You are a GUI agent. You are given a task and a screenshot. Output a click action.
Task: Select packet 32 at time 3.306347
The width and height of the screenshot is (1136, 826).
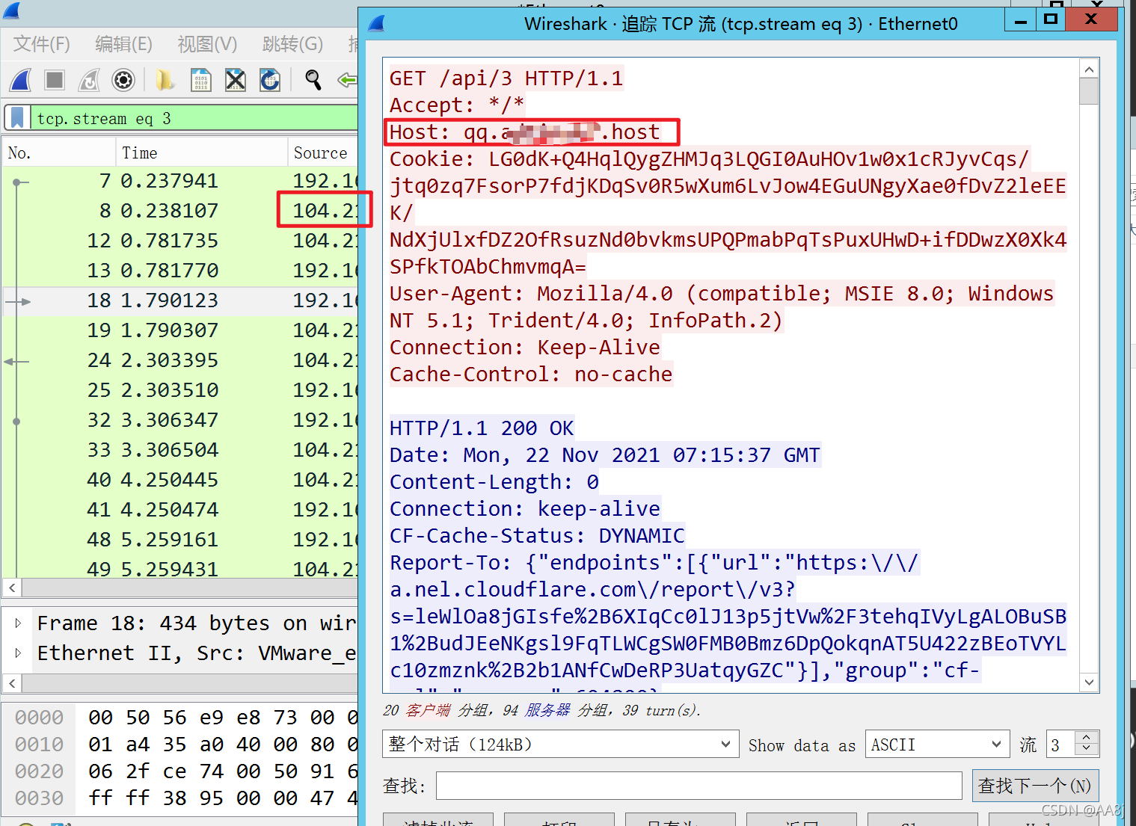[x=180, y=420]
